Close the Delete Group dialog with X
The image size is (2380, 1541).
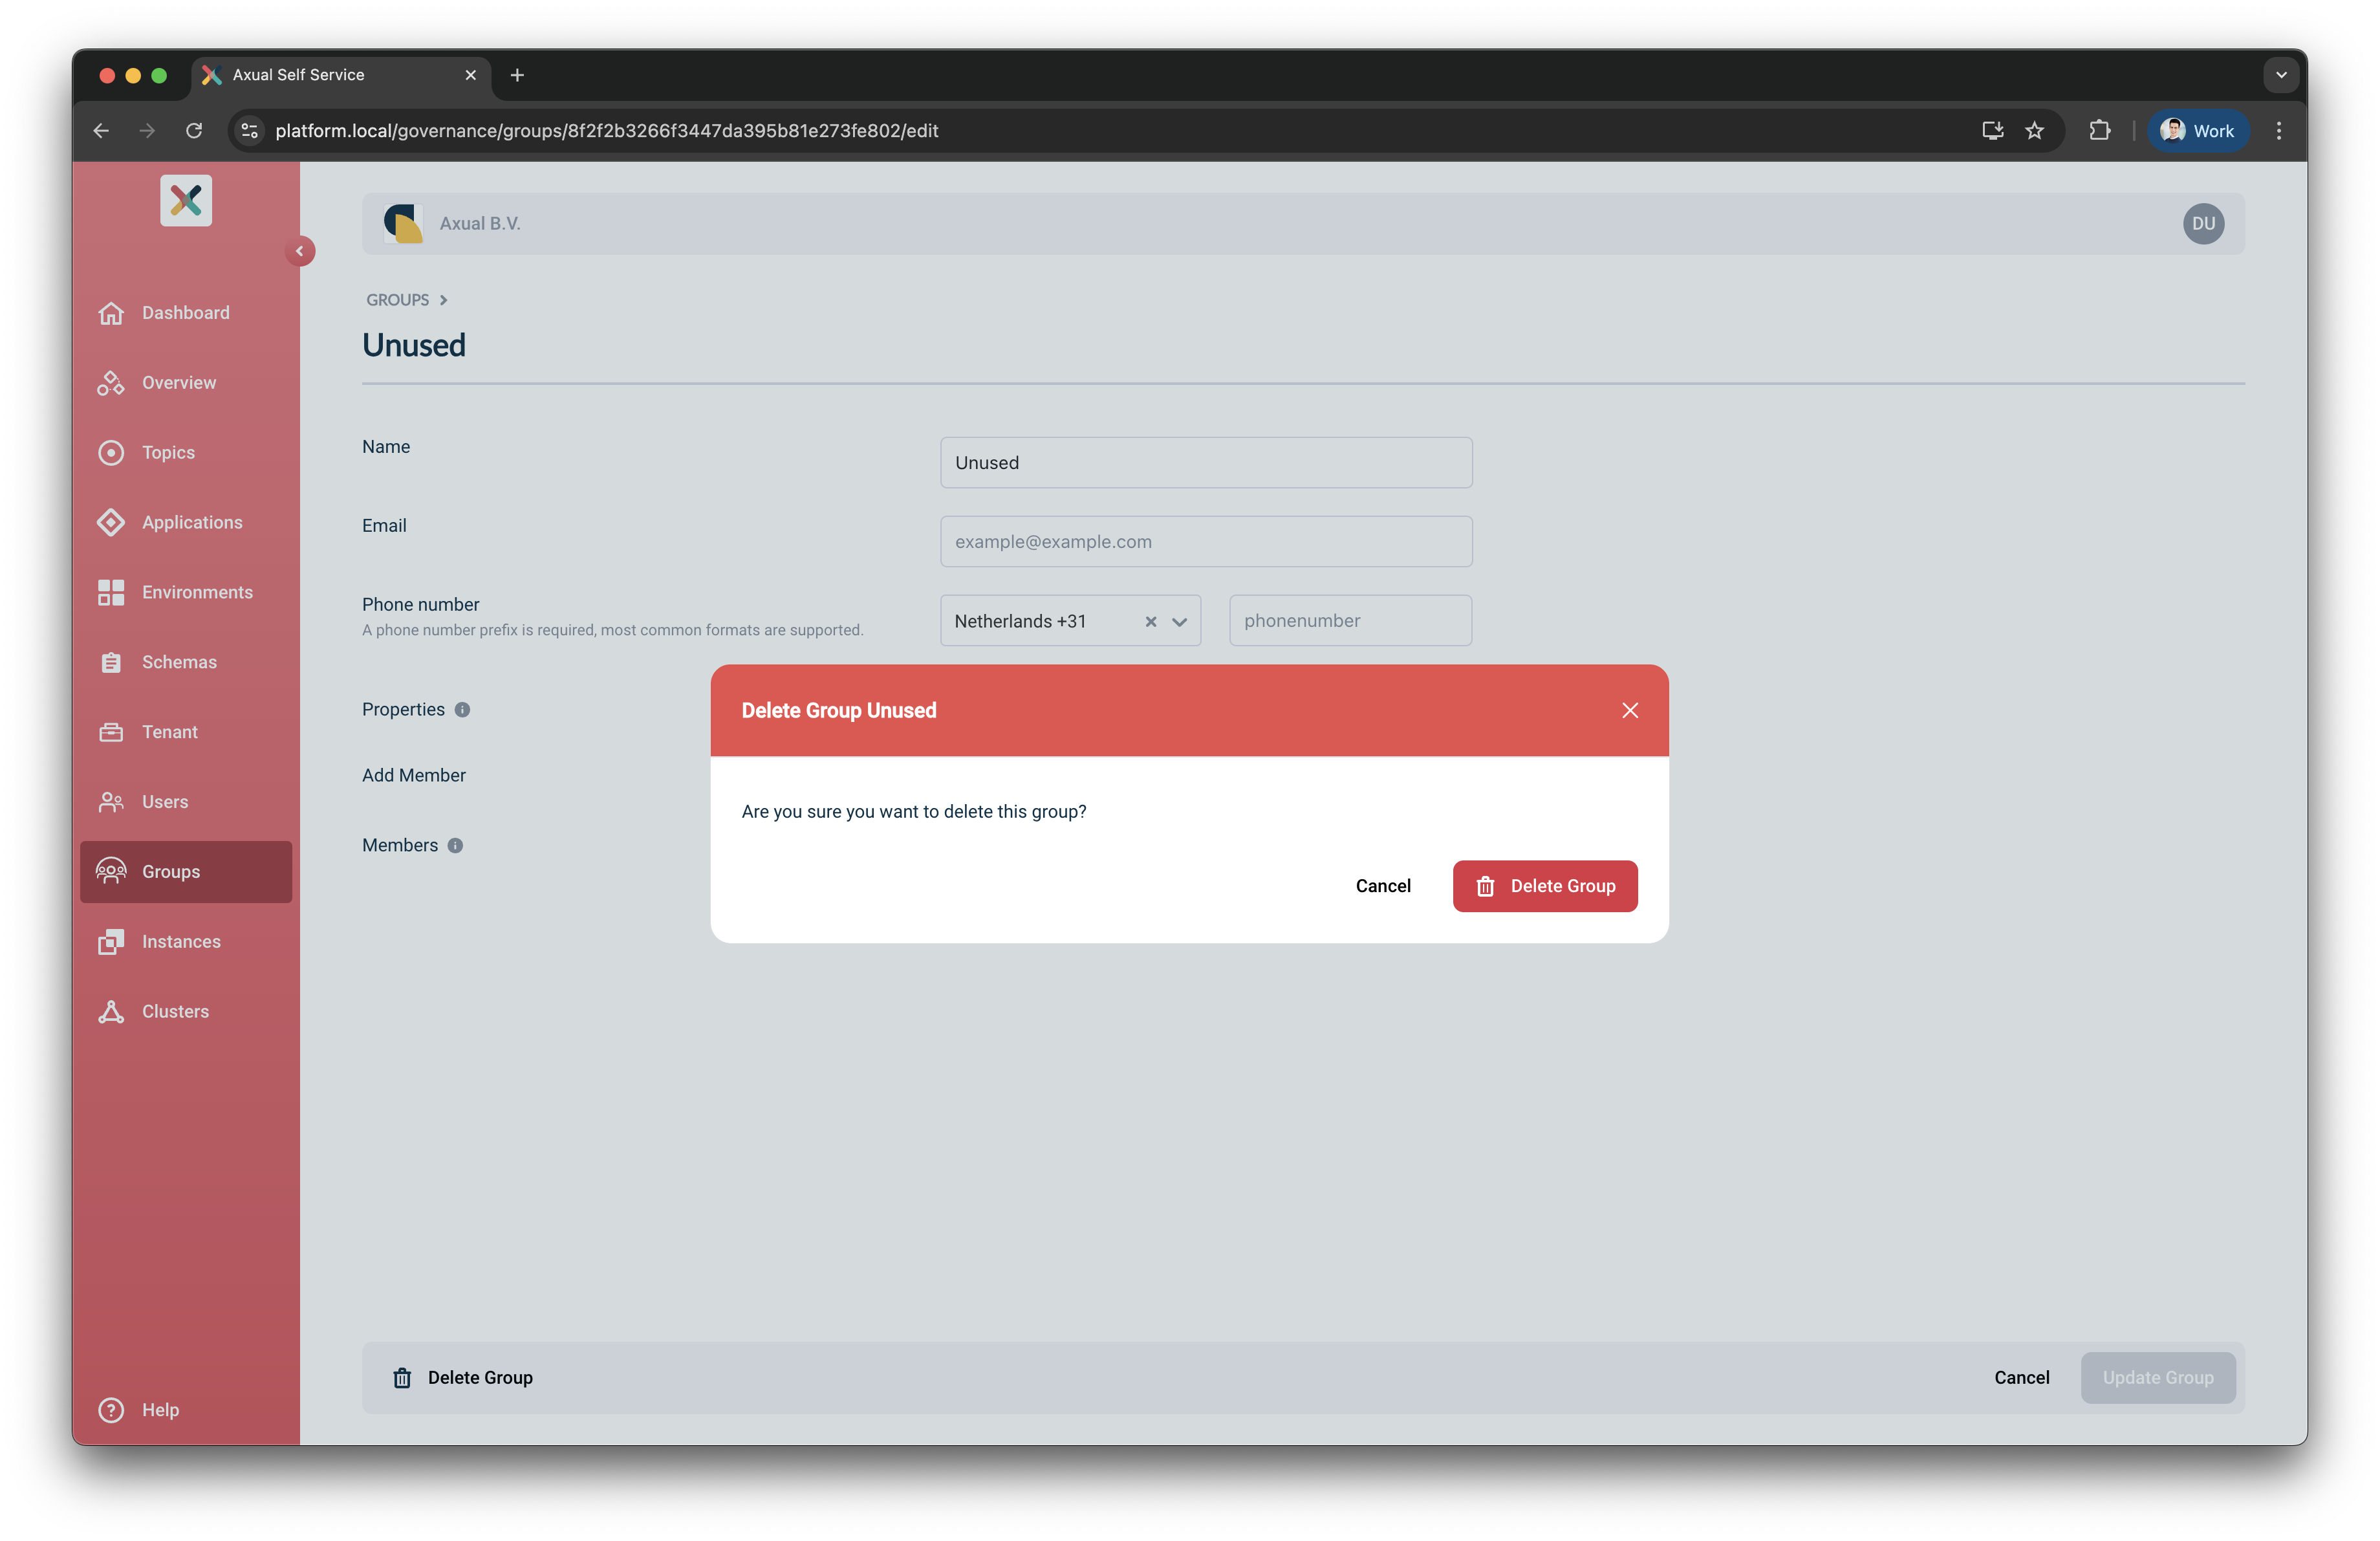1629,710
